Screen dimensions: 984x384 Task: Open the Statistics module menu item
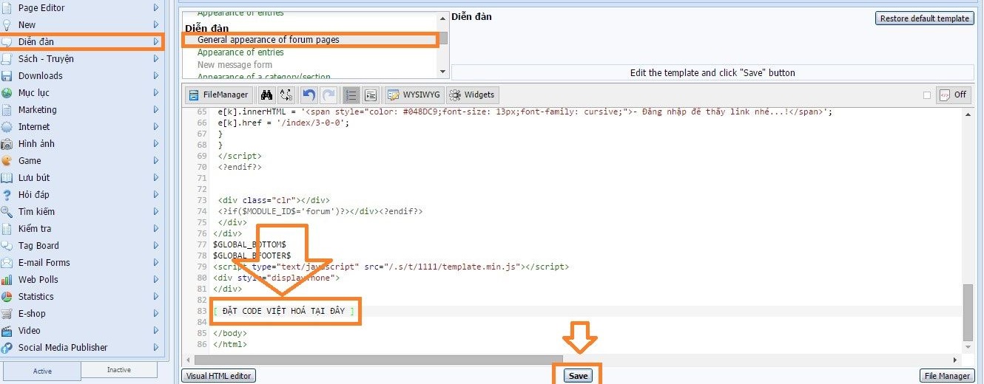(81, 296)
